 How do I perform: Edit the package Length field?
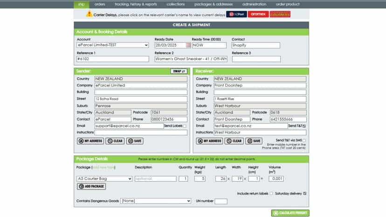[x=221, y=179]
